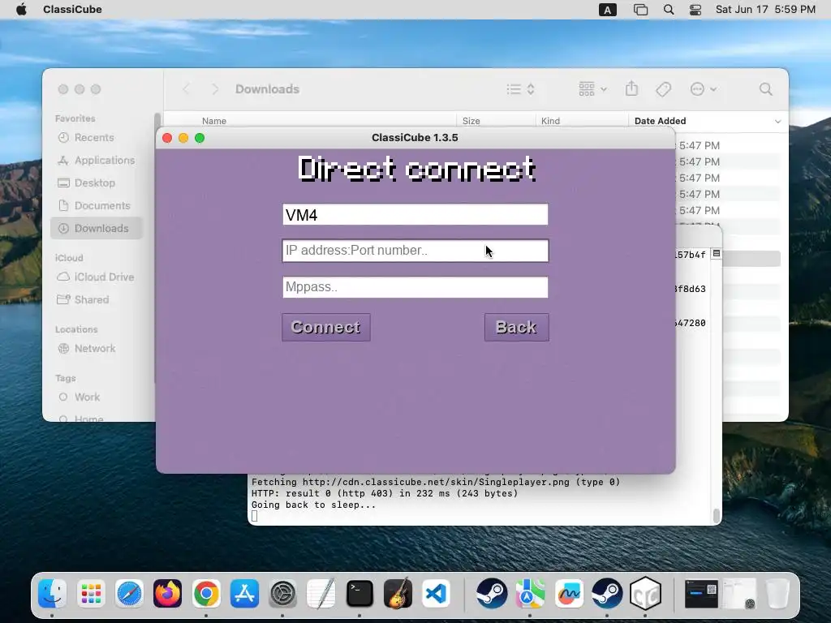The width and height of the screenshot is (831, 623).
Task: Open Control Center in the menu bar
Action: pyautogui.click(x=695, y=10)
